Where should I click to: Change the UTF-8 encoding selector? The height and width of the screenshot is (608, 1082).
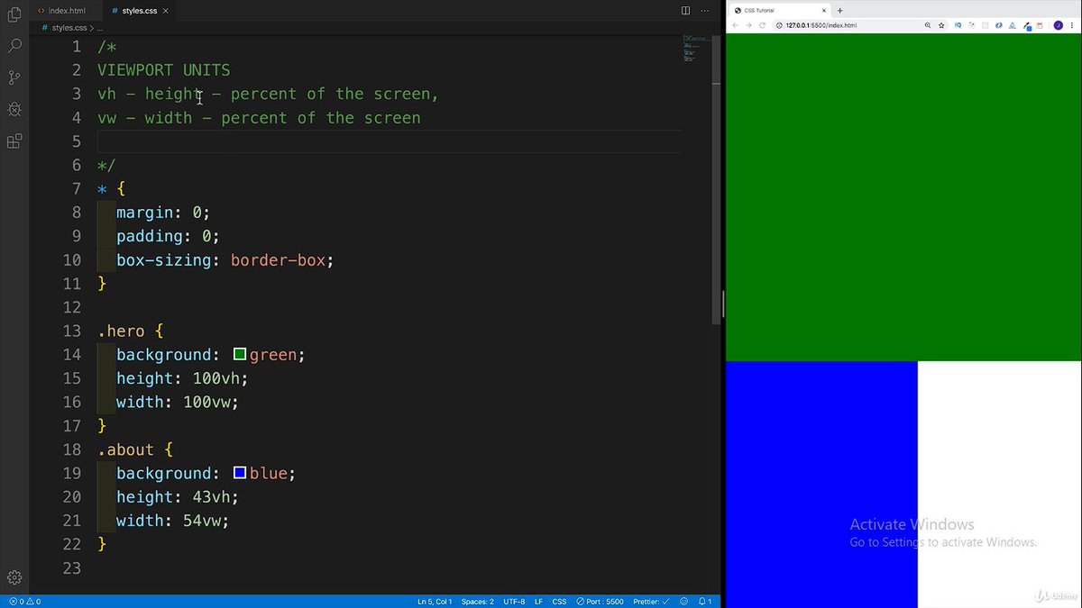click(514, 601)
